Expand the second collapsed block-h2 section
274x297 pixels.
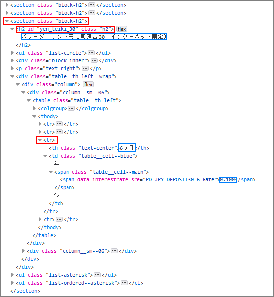point(7,13)
